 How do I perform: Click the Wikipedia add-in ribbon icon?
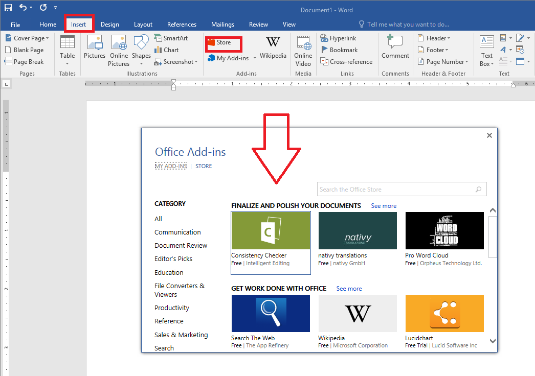coord(273,48)
